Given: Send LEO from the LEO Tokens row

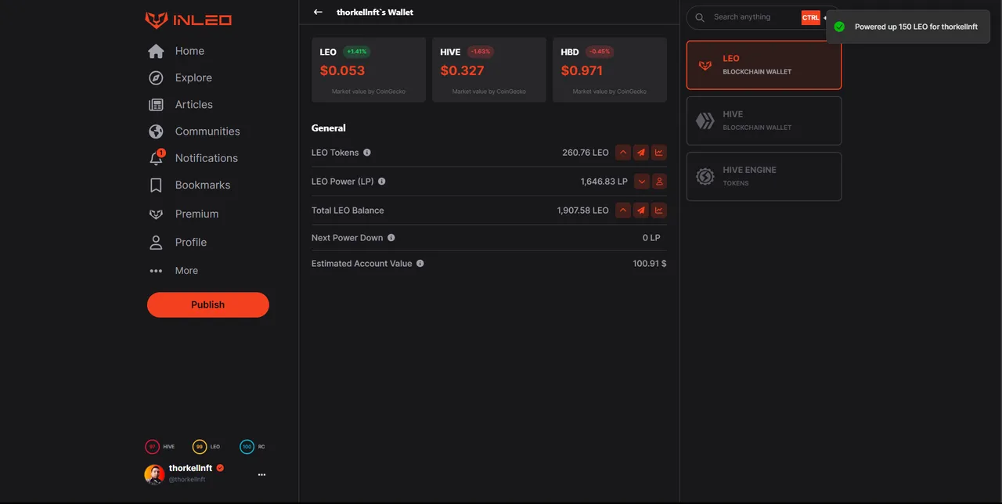Looking at the screenshot, I should pos(641,153).
